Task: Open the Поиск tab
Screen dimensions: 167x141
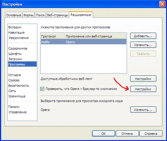Action: pyautogui.click(x=40, y=15)
